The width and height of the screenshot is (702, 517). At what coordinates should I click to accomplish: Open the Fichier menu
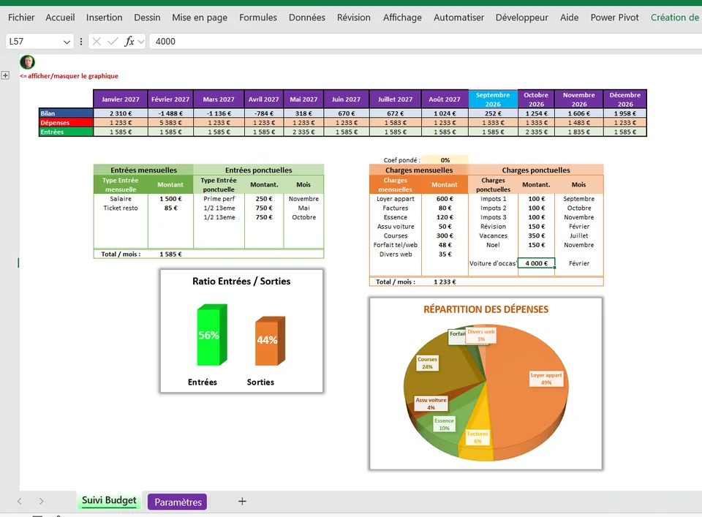point(21,18)
